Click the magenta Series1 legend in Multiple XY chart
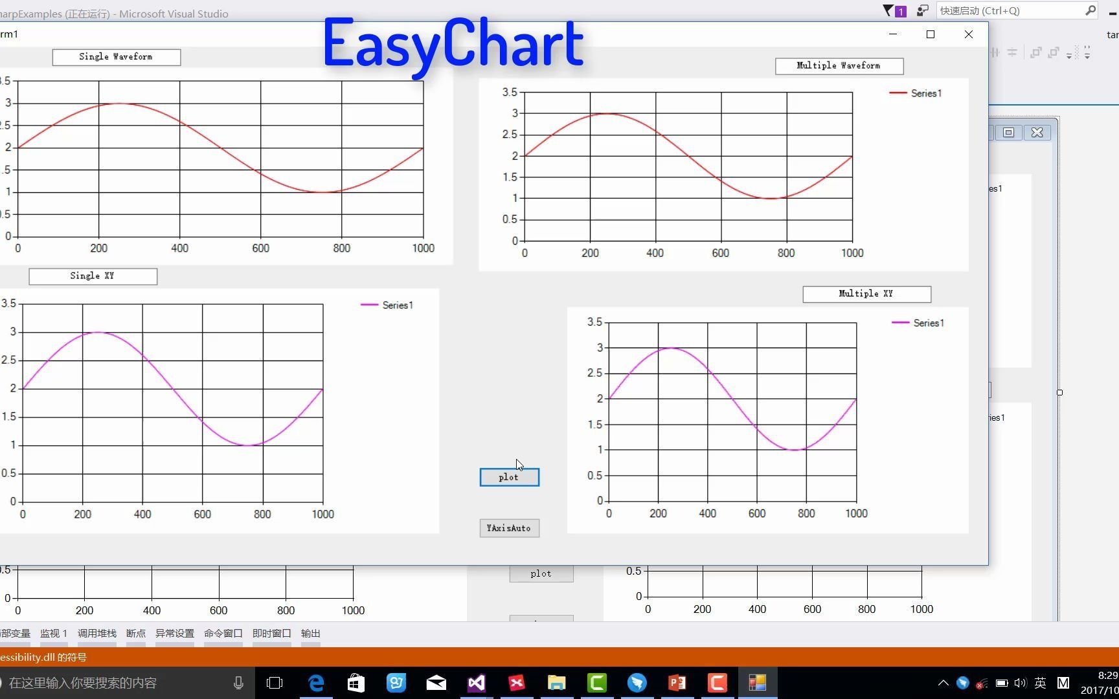The width and height of the screenshot is (1119, 699). [918, 323]
